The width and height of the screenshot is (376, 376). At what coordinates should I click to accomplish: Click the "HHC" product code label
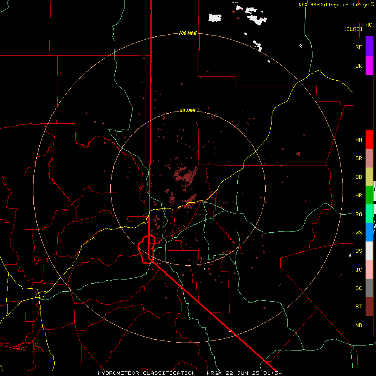coord(367,25)
